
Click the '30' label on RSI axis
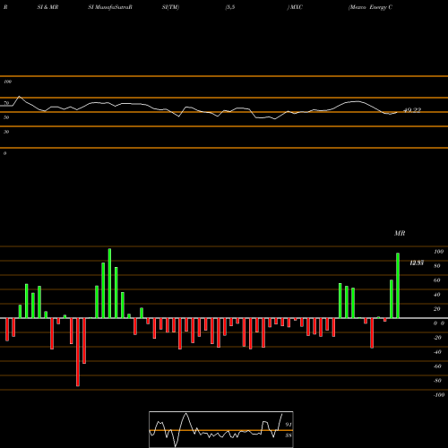[6, 132]
